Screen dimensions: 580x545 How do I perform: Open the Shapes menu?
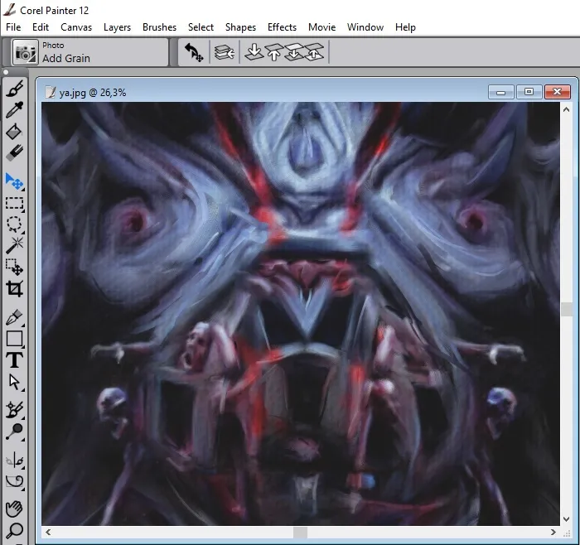click(x=240, y=27)
